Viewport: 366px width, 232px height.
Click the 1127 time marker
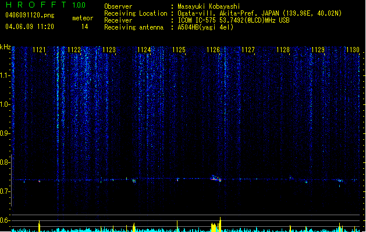tap(248, 50)
